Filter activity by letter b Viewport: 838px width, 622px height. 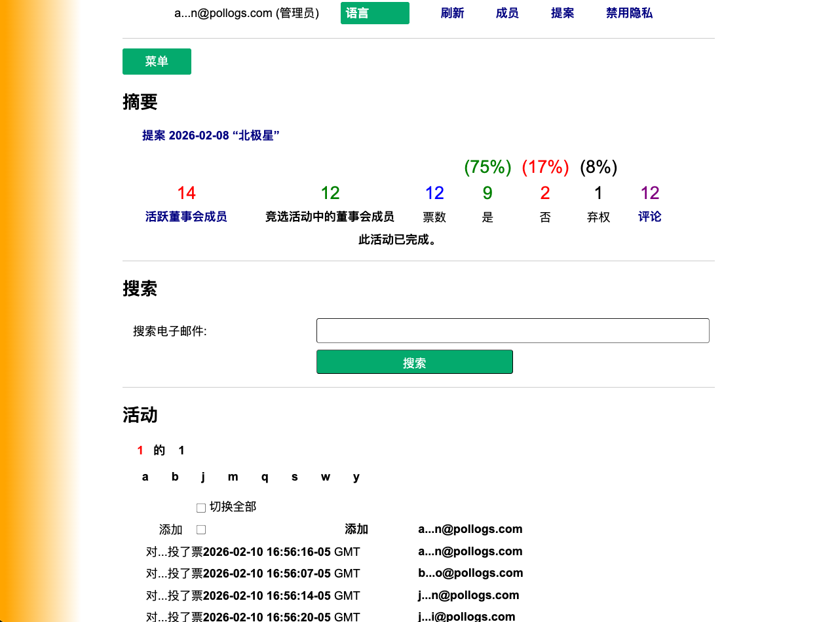point(174,477)
